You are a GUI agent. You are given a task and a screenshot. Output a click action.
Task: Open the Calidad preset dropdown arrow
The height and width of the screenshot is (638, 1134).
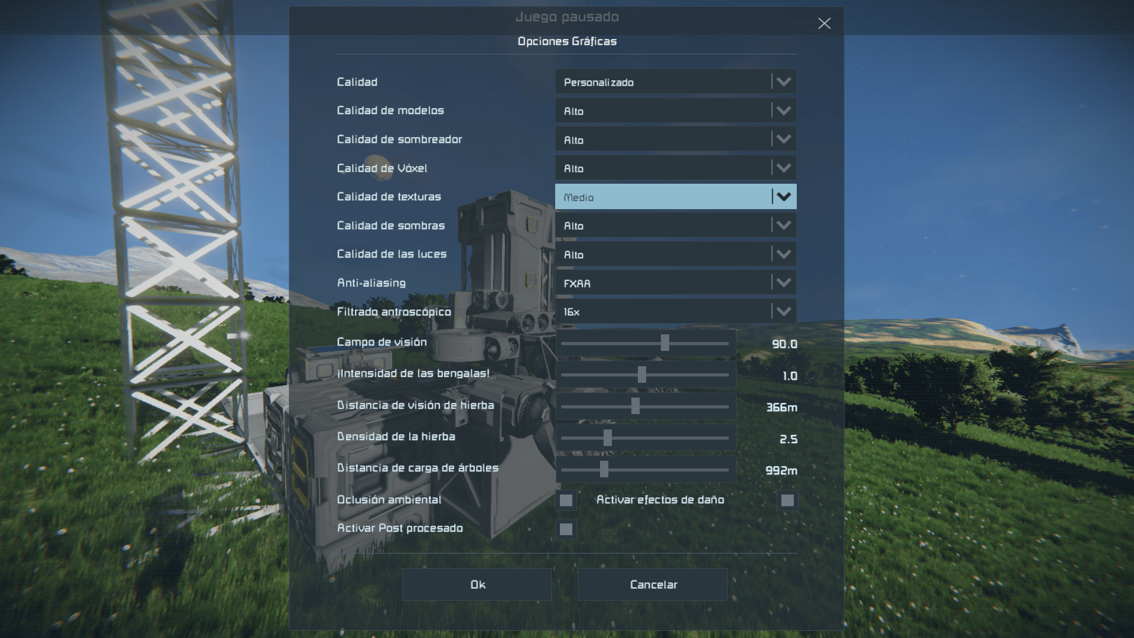783,82
